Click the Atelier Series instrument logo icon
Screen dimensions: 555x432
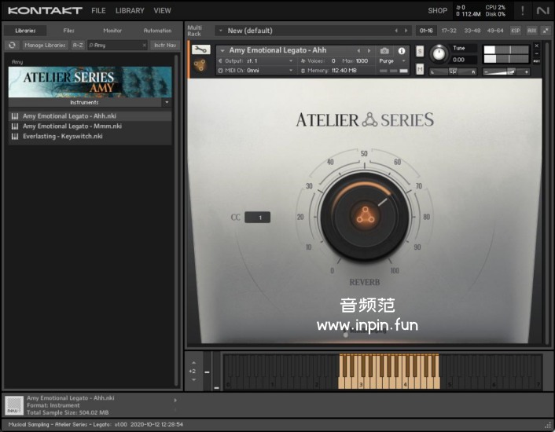200,65
